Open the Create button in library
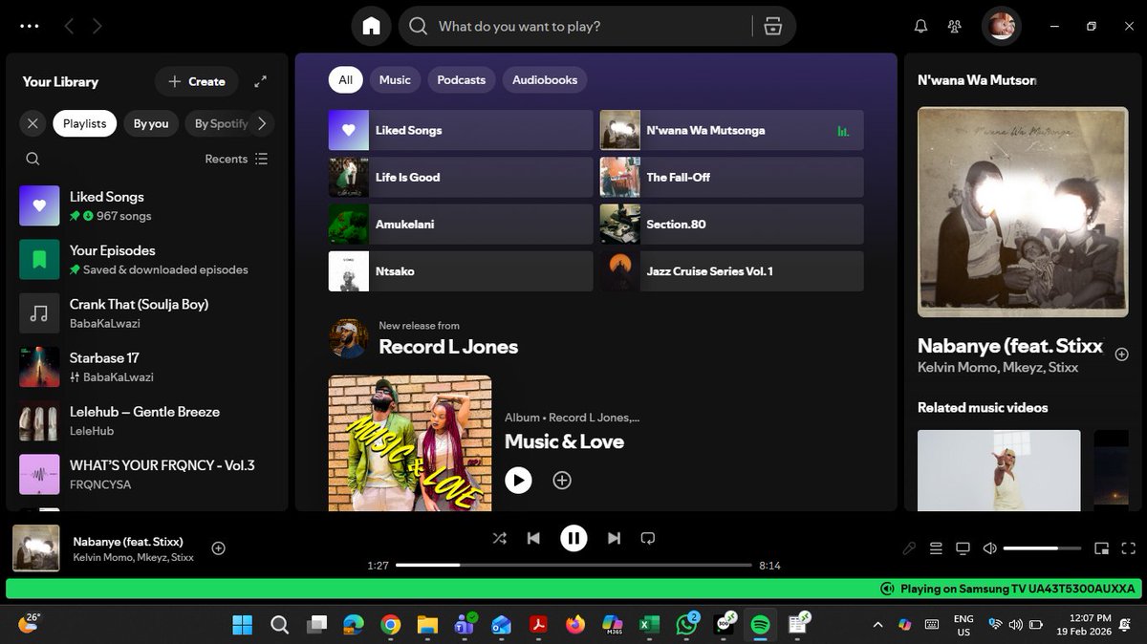Screen dimensions: 1147x644 [x=197, y=82]
